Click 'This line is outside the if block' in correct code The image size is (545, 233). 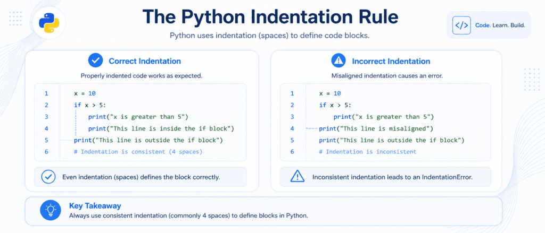coord(148,141)
